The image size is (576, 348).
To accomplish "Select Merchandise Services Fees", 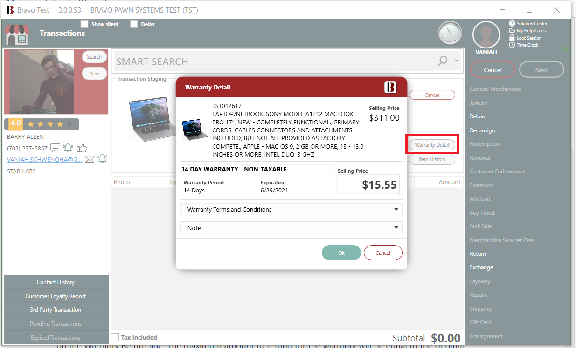I will (x=502, y=240).
